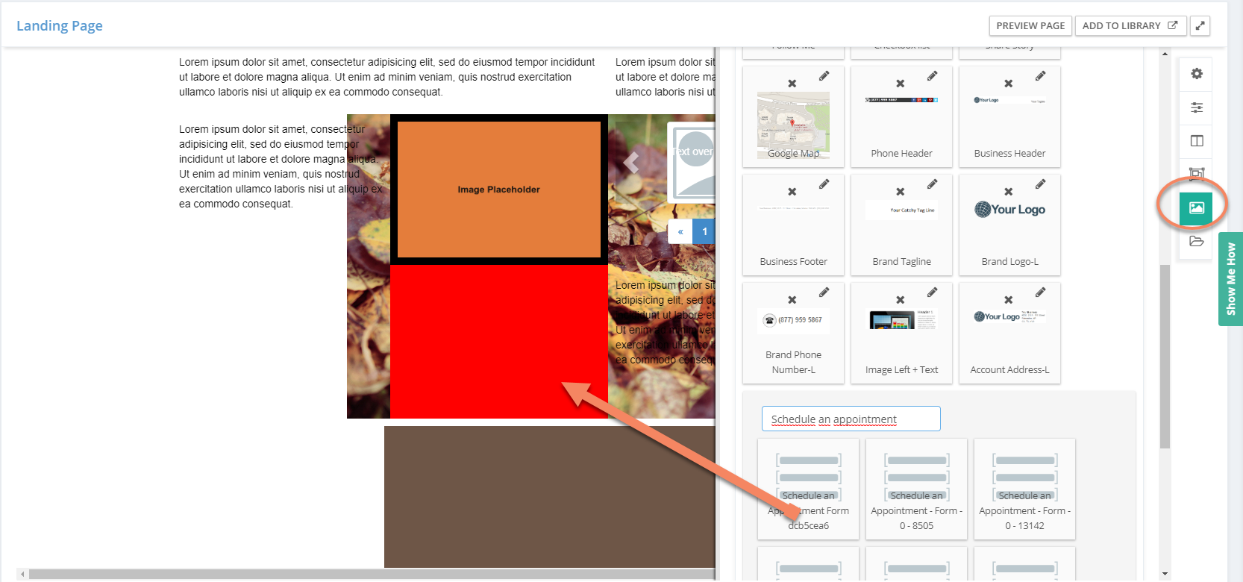Click the Landing Page title
The height and width of the screenshot is (582, 1243).
click(x=60, y=25)
